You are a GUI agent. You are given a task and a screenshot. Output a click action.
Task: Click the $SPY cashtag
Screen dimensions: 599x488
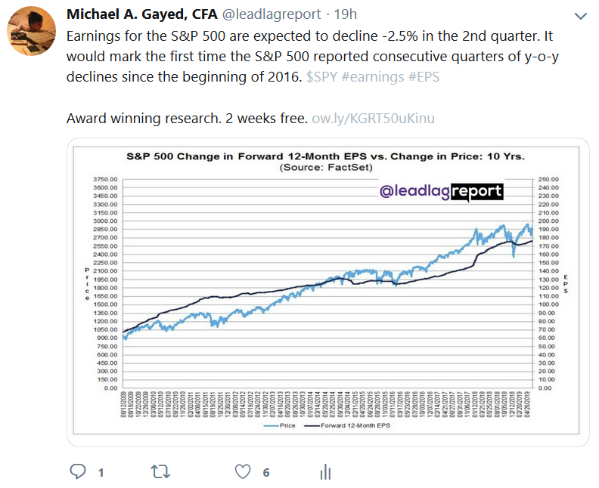(x=324, y=76)
